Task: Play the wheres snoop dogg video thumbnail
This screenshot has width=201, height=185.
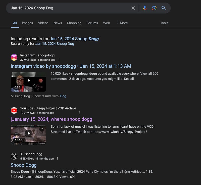Action: coord(28,135)
